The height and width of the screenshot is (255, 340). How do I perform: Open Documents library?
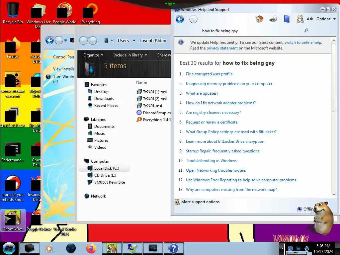pyautogui.click(x=101, y=127)
